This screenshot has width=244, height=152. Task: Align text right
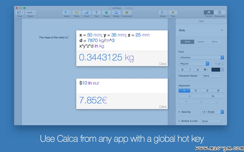[x=207, y=91]
